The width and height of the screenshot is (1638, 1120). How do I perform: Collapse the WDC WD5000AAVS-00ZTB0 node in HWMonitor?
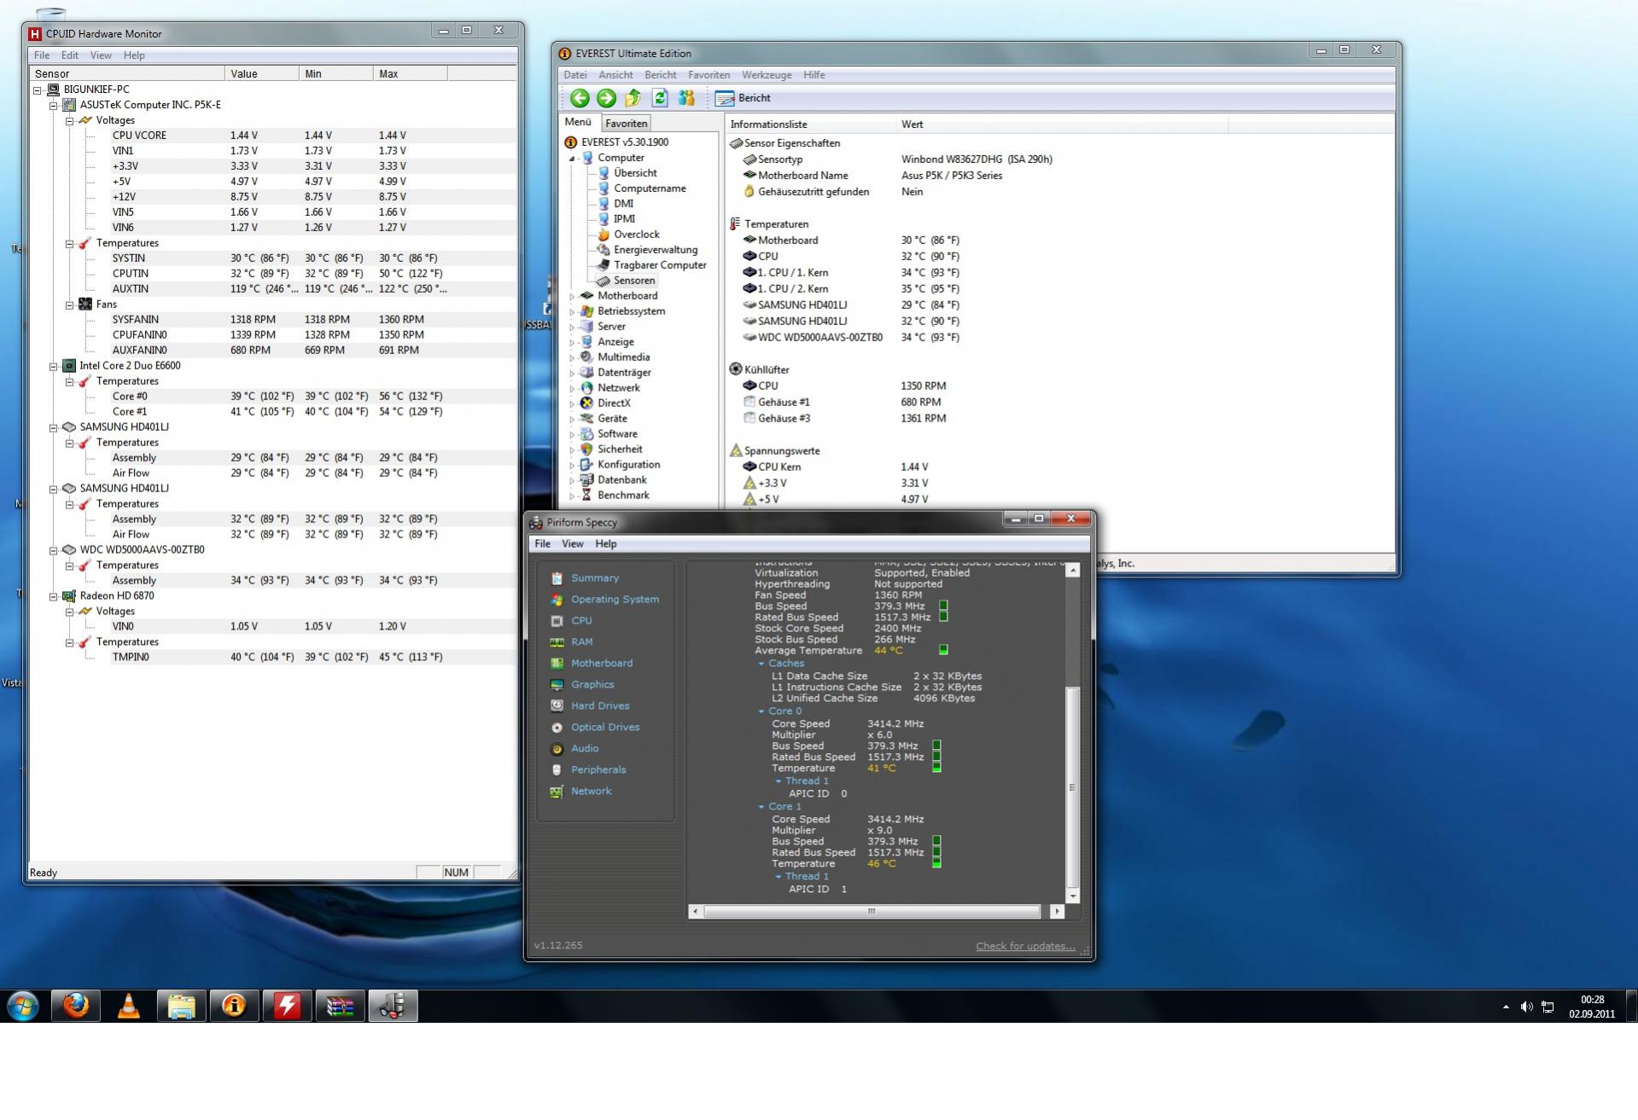tap(54, 550)
